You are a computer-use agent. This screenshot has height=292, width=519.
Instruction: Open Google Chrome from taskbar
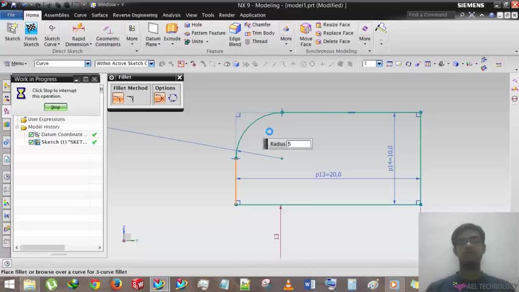(x=94, y=284)
